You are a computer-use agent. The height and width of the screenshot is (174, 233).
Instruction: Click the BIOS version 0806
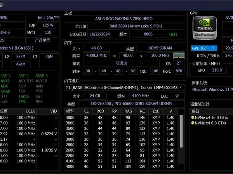click(x=148, y=34)
